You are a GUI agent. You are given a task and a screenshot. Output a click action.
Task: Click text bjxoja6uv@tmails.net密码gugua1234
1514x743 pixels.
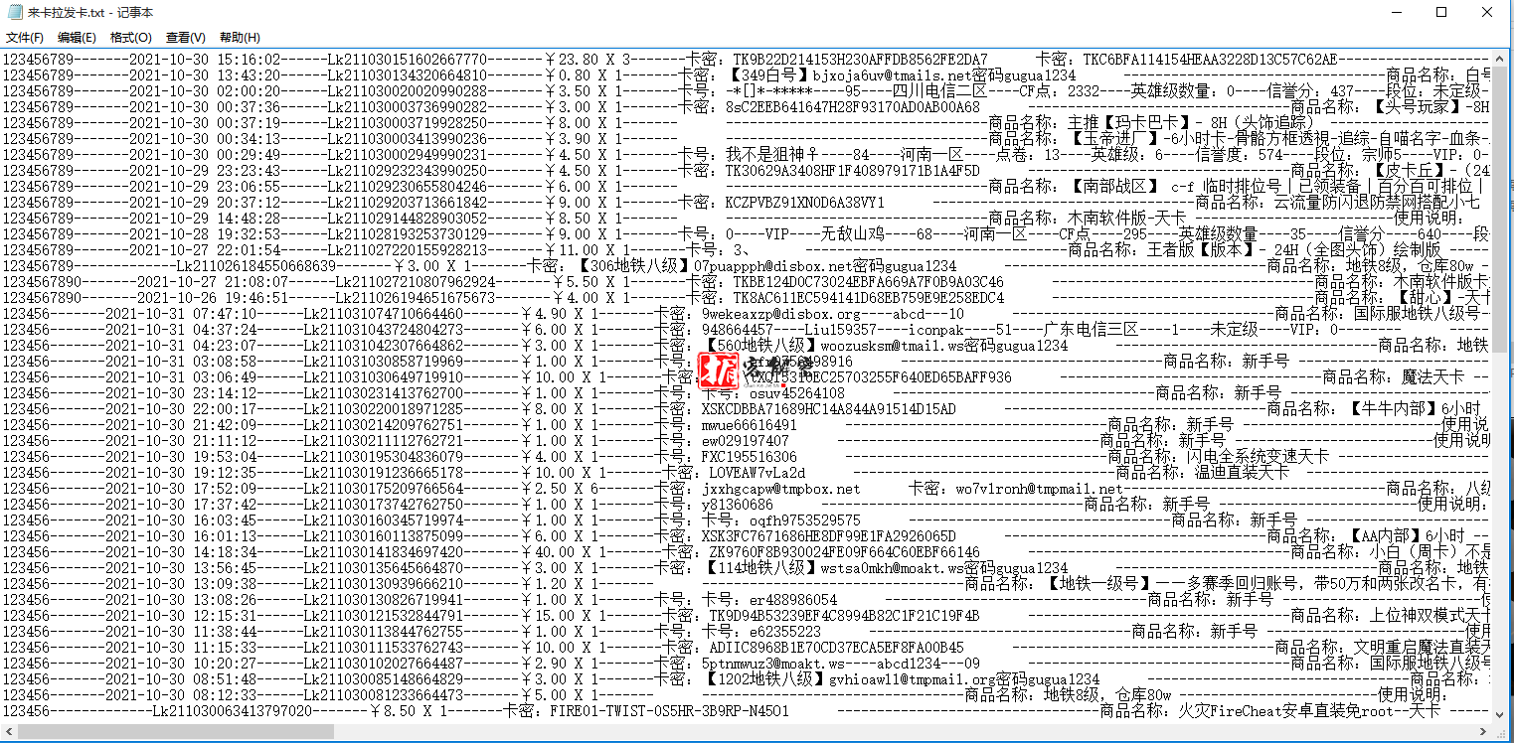[x=944, y=75]
